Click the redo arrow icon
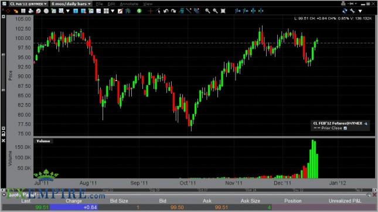The width and height of the screenshot is (378, 212). pos(173,11)
